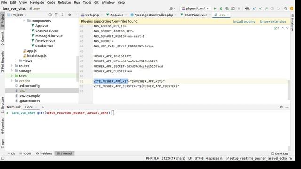The image size is (301, 169).
Task: Hide the Terminal panel
Action: point(287,107)
